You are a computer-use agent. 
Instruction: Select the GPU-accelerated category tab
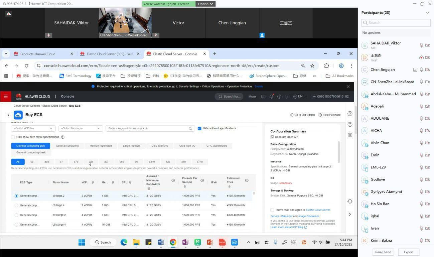point(216,146)
